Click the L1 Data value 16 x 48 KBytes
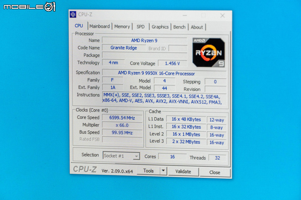Screen dimensions: 301x200 (186, 119)
